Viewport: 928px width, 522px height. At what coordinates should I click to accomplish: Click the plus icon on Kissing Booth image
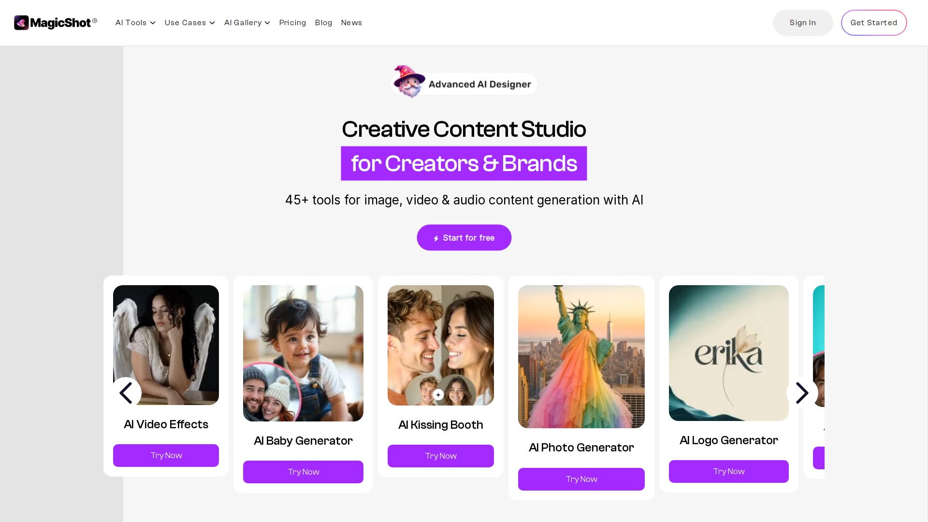point(438,395)
